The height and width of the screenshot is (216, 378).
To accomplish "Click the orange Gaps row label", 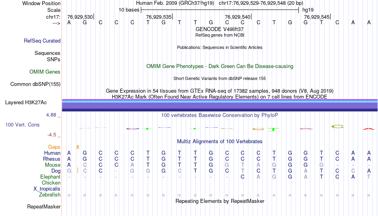I will (54, 147).
